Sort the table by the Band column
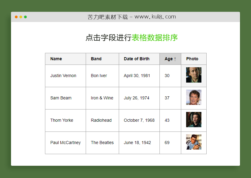This screenshot has width=251, height=178. [97, 59]
